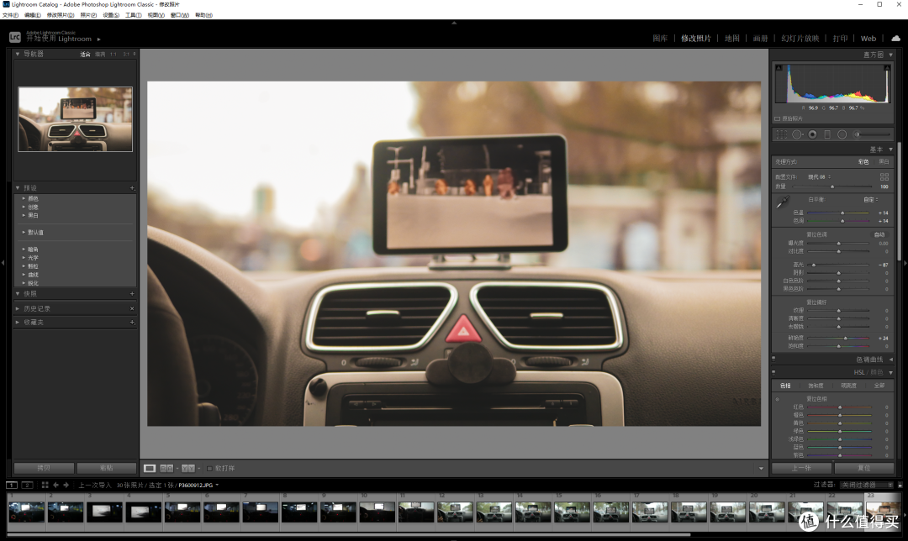Collapse the Histogram panel triangle
Viewport: 908px width, 541px height.
[890, 55]
